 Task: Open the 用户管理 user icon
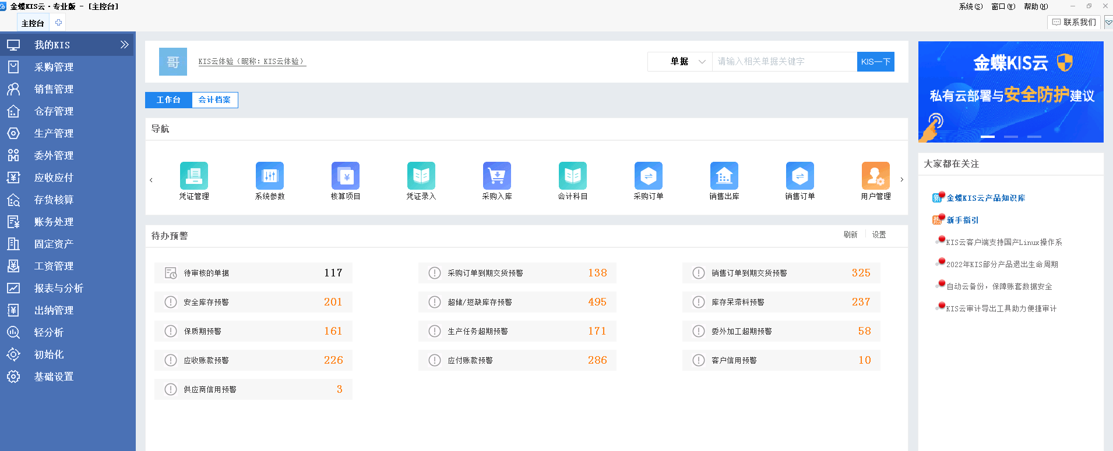click(x=876, y=176)
